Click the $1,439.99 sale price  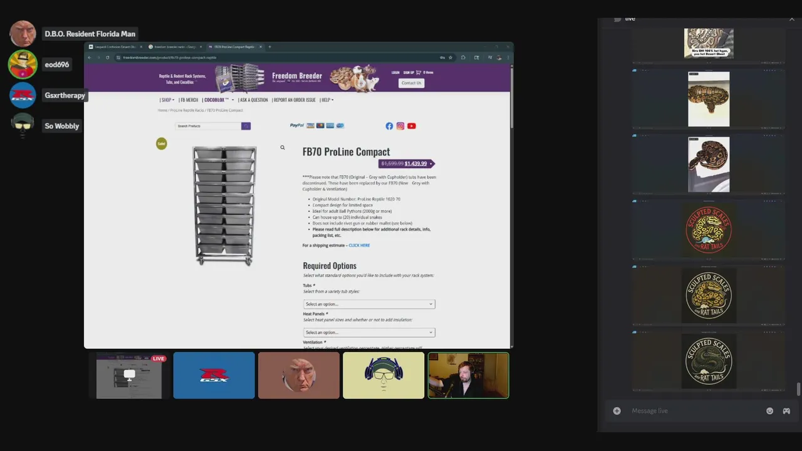415,163
